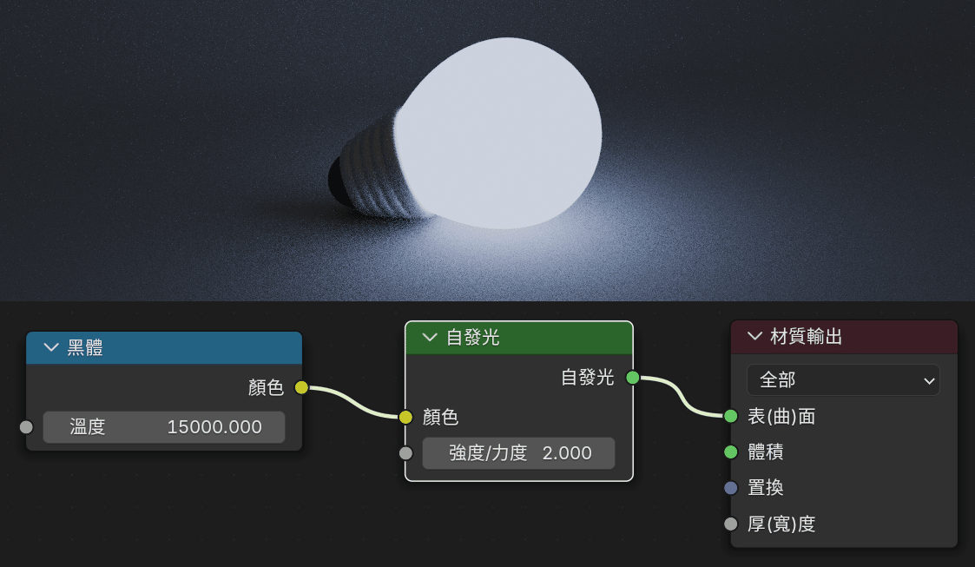Click the 溫度 15000.000 value field

(x=164, y=427)
